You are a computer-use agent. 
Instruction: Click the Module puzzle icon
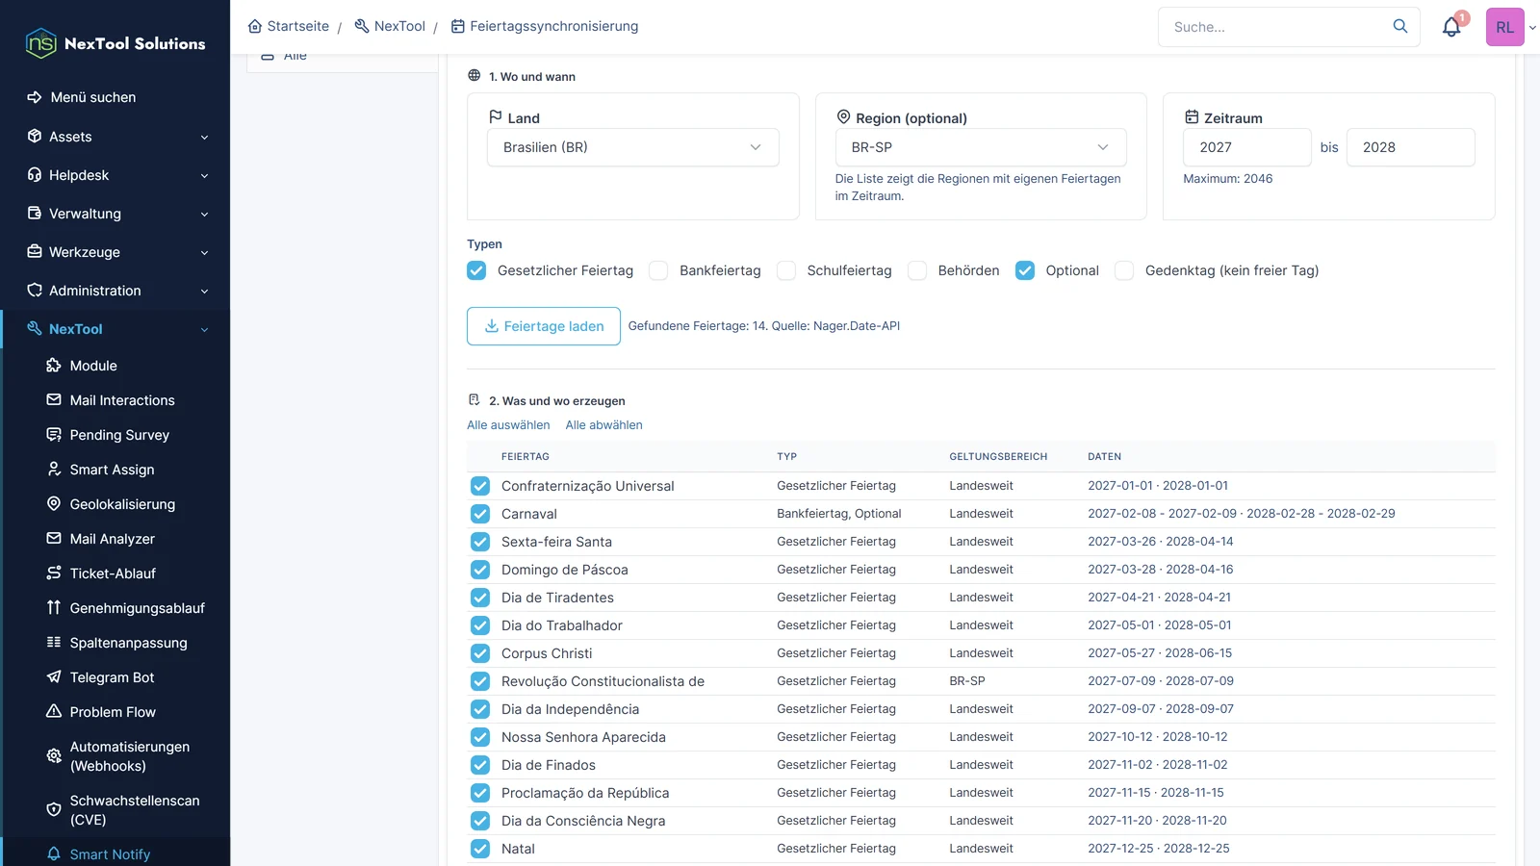[x=54, y=366]
